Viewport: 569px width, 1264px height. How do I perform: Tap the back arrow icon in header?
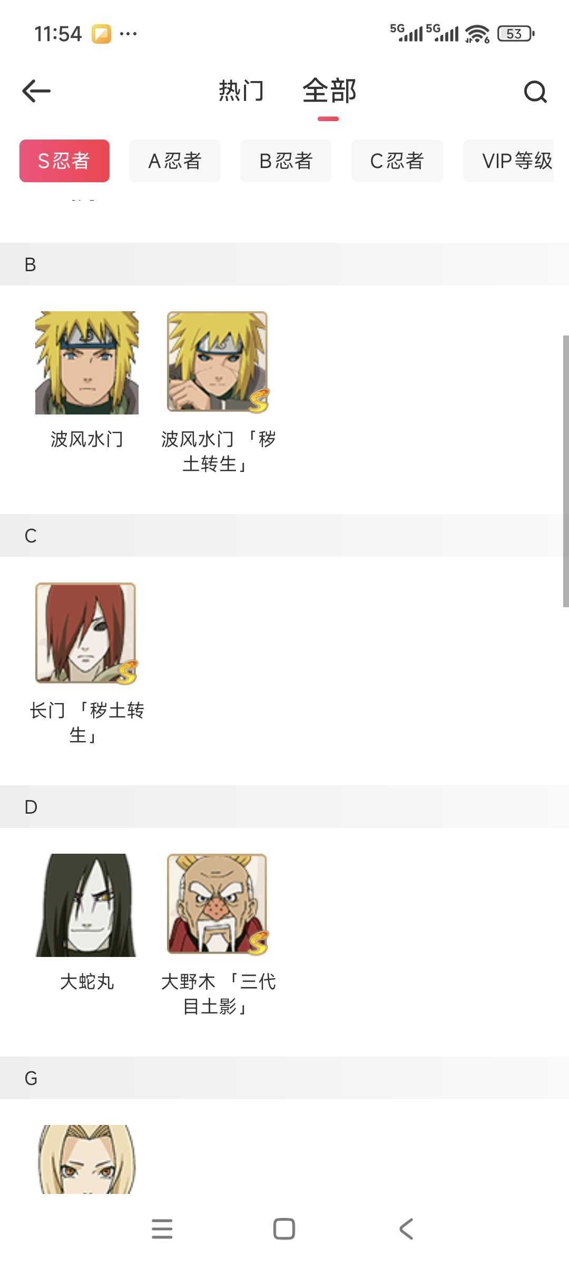pos(36,91)
